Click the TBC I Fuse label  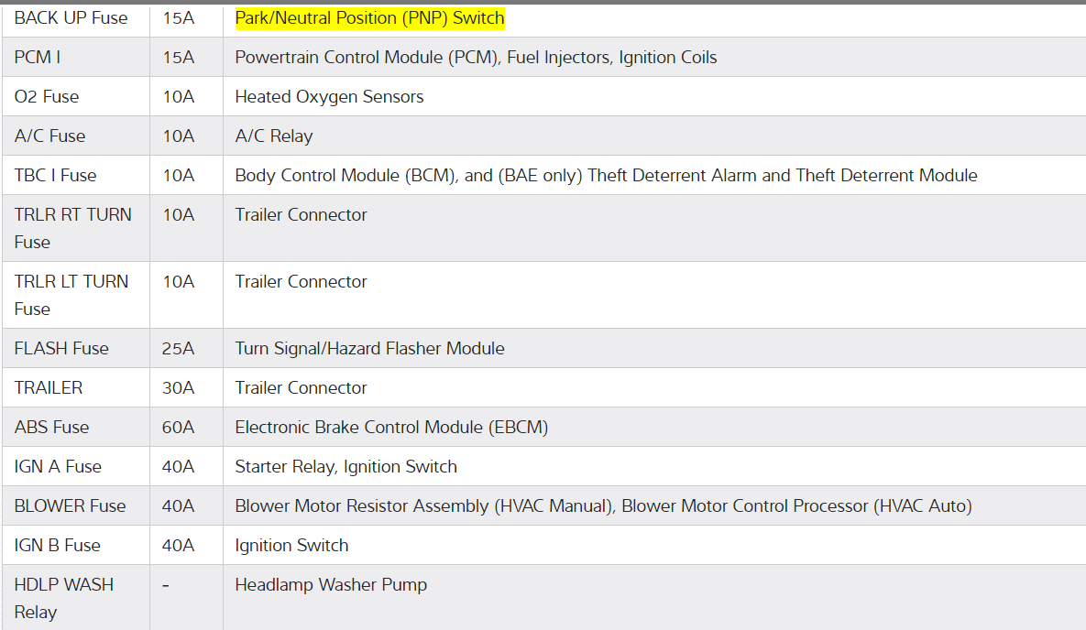tap(55, 176)
